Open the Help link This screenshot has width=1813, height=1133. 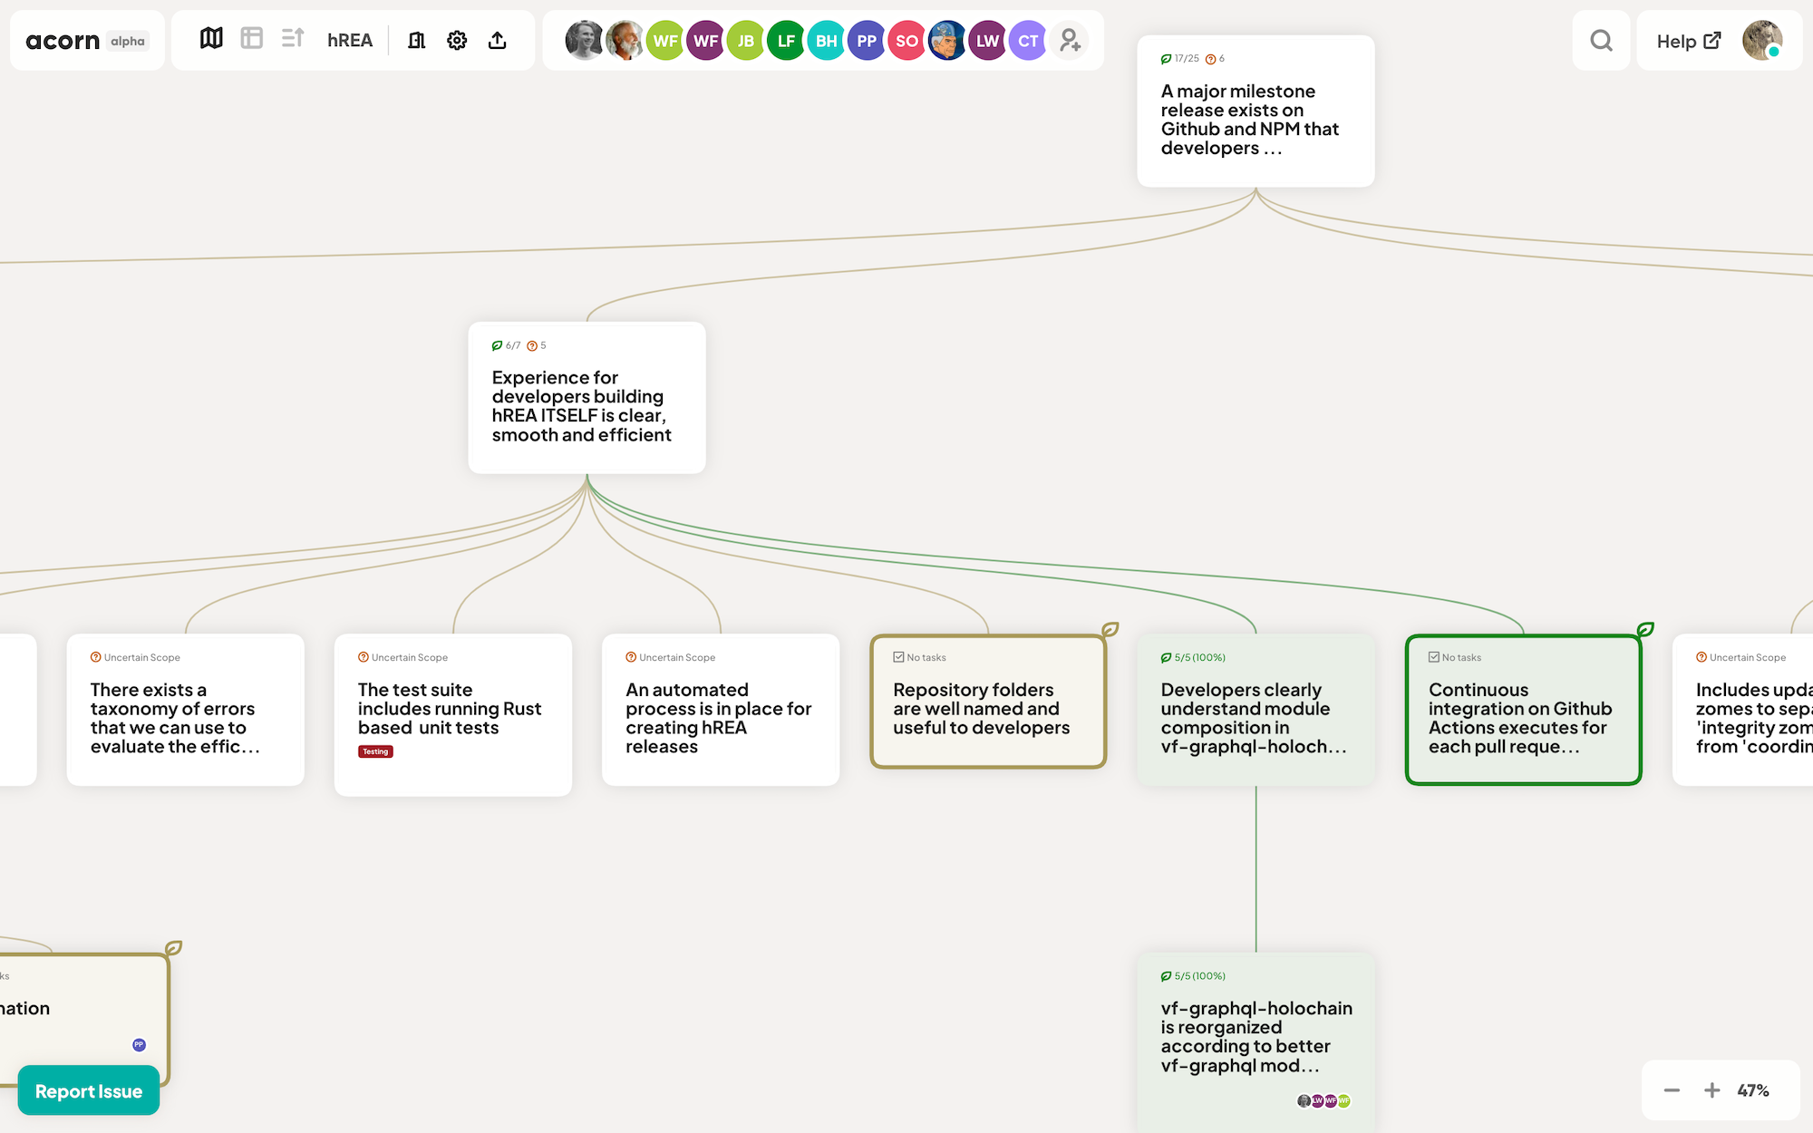1688,41
